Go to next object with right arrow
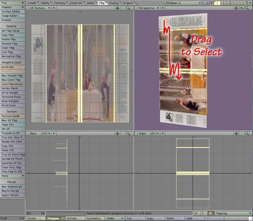The width and height of the screenshot is (253, 221). click(208, 3)
